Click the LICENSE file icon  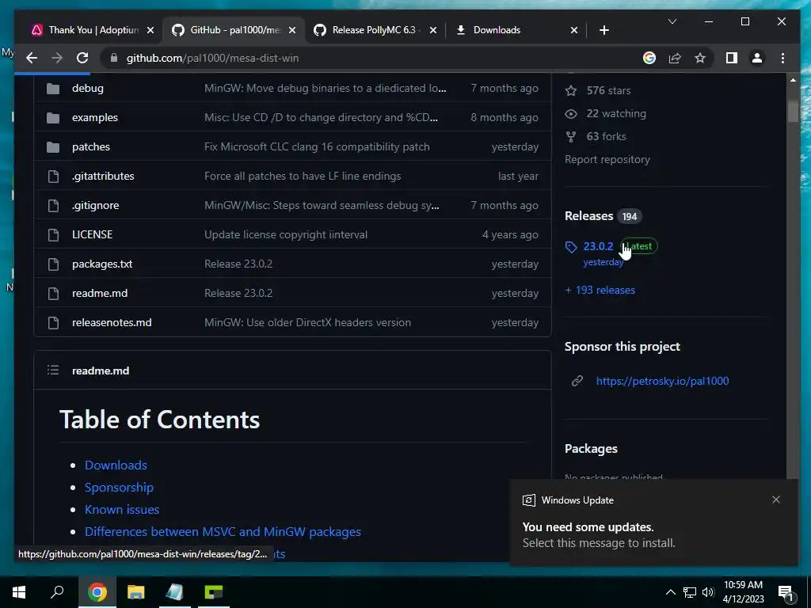[x=53, y=234]
